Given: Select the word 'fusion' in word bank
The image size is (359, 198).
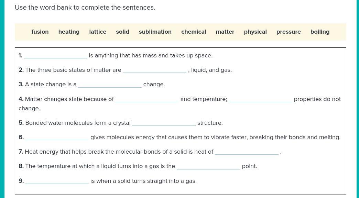Looking at the screenshot, I should (x=40, y=32).
